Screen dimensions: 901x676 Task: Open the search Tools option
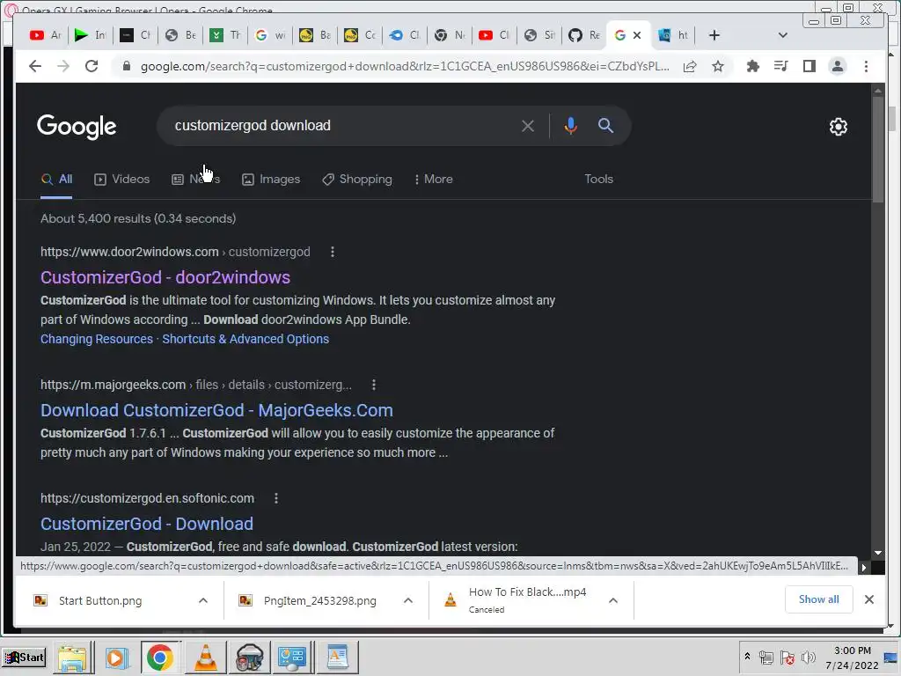598,180
